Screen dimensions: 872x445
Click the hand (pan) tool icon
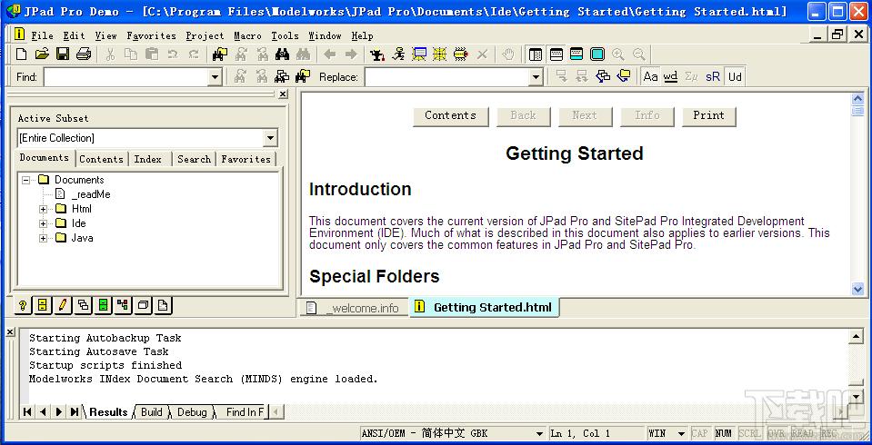click(x=507, y=54)
